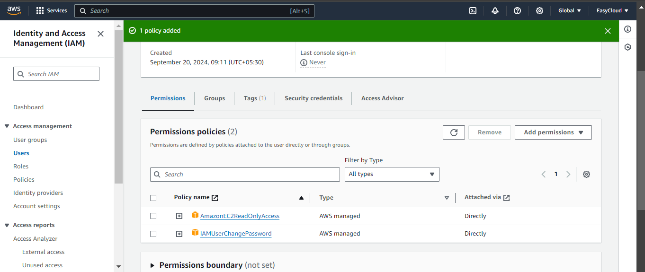The height and width of the screenshot is (272, 645).
Task: Launch the CloudShell terminal icon
Action: coord(473,10)
